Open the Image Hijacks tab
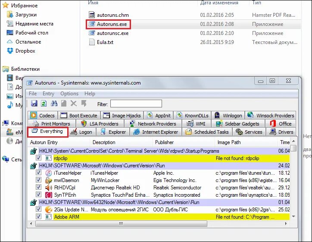The height and width of the screenshot is (242, 312). 122,115
